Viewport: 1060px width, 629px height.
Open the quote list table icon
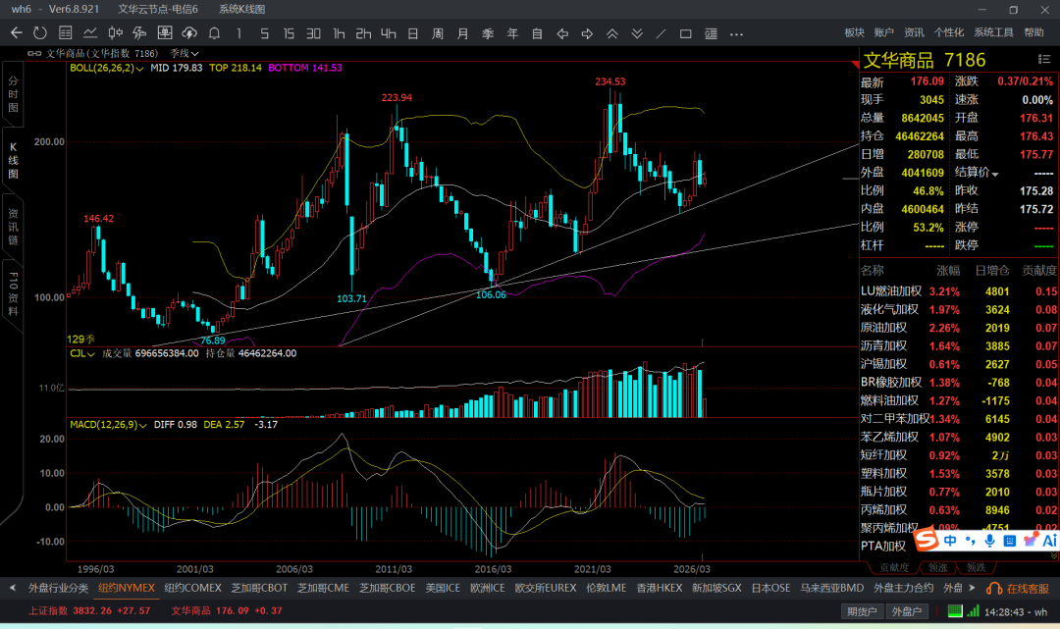66,33
